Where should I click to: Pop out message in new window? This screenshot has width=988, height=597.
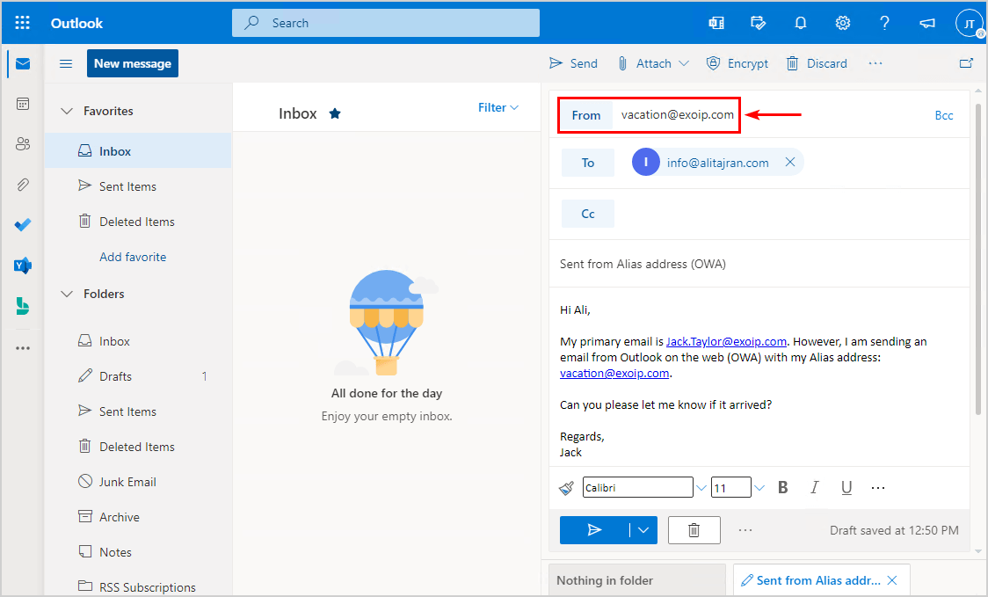(x=966, y=63)
